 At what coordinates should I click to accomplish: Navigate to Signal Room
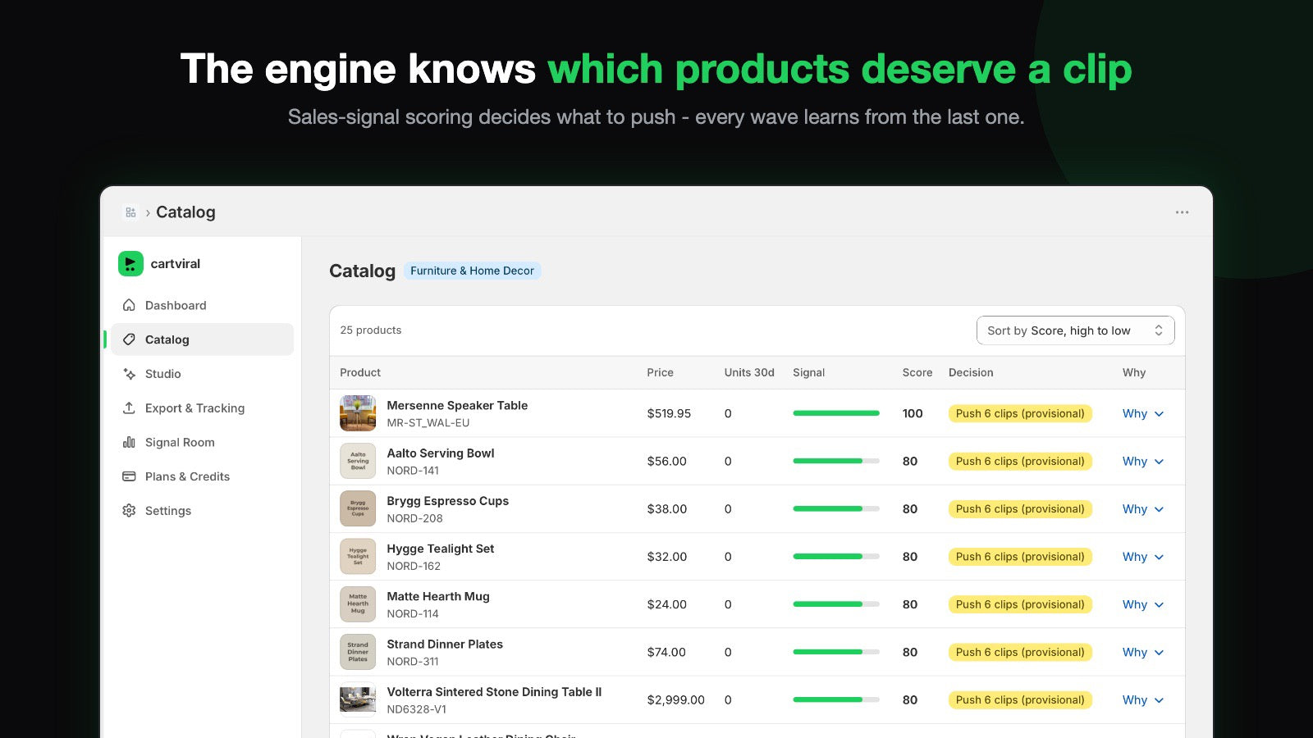click(202, 442)
